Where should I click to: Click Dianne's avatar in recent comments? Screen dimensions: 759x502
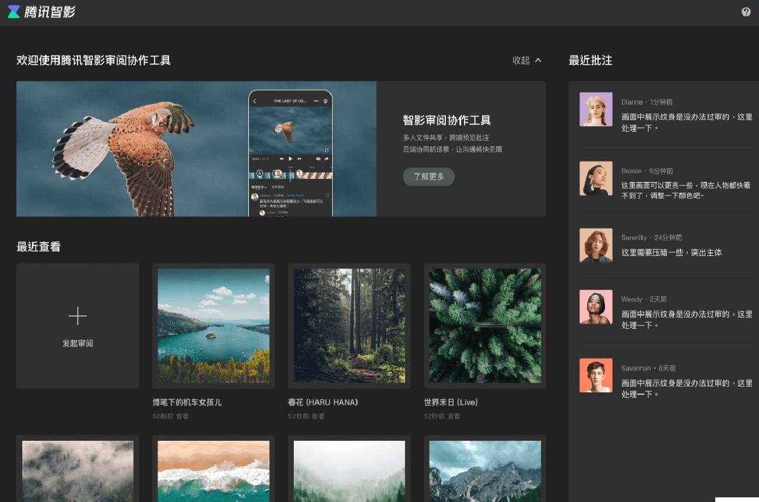tap(596, 109)
